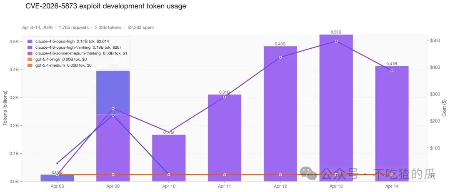Click the blue thinking segment of Apr 09 bar
The image size is (450, 192).
click(113, 92)
